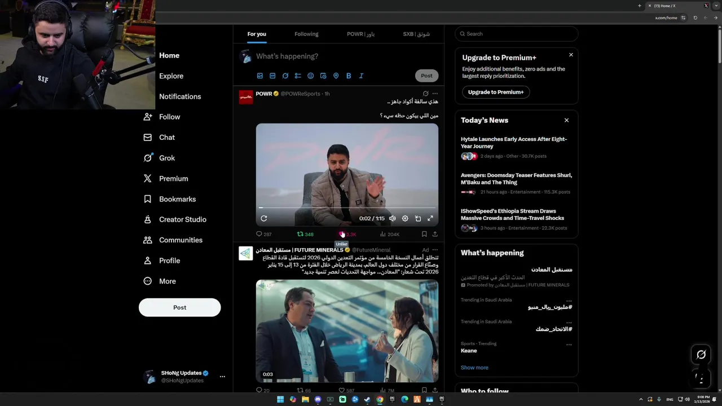Open Notifications in sidebar
This screenshot has width=722, height=406.
click(x=180, y=96)
